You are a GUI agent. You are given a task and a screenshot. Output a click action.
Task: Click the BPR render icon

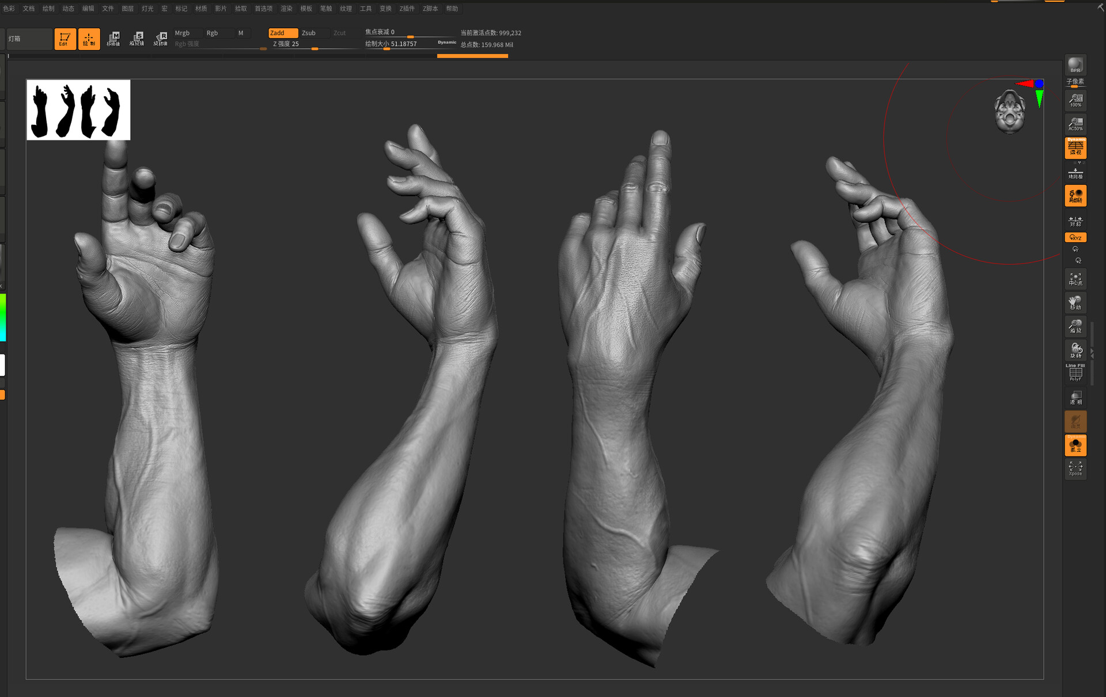1075,65
